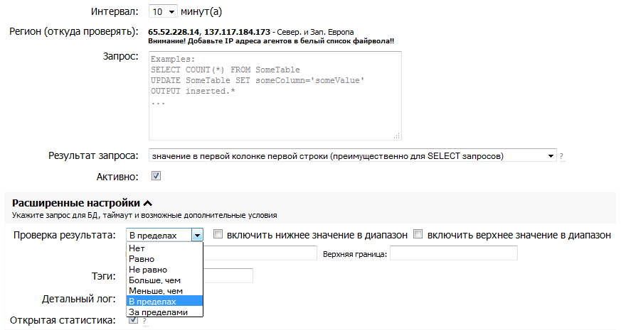
Task: Click inside the Запрос SQL text area
Action: [275, 96]
